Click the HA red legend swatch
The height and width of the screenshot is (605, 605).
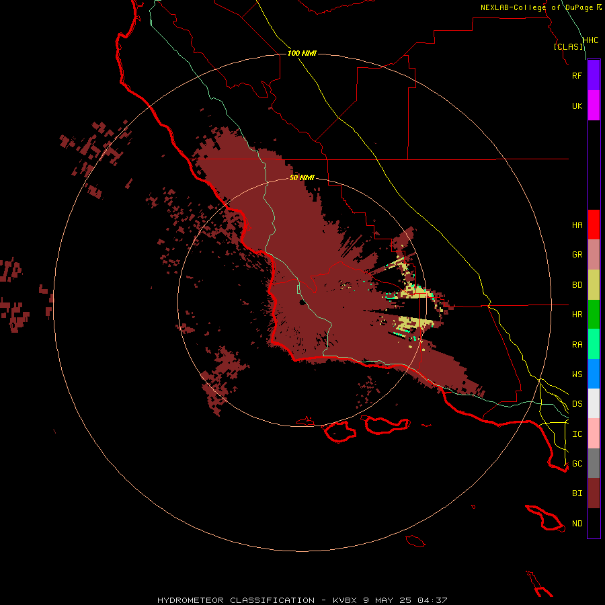[x=594, y=225]
